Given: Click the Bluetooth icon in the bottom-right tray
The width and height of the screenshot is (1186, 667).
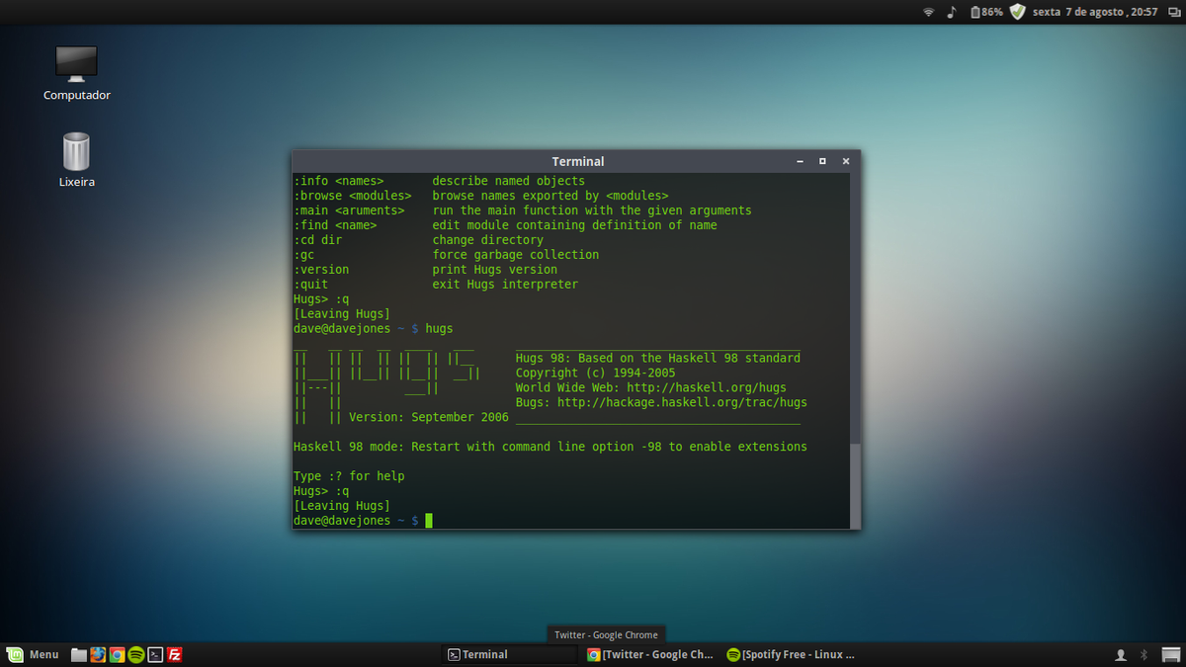Looking at the screenshot, I should 1144,654.
